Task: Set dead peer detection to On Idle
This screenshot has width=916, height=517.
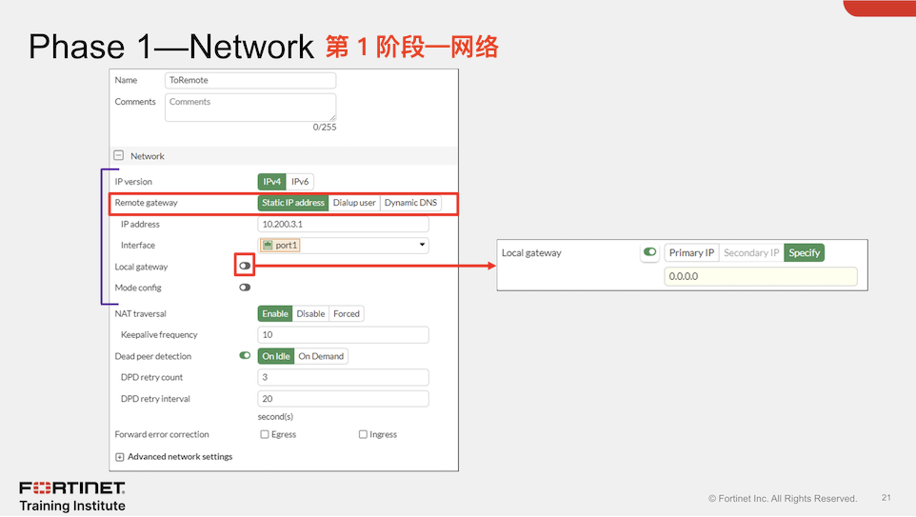Action: [276, 356]
